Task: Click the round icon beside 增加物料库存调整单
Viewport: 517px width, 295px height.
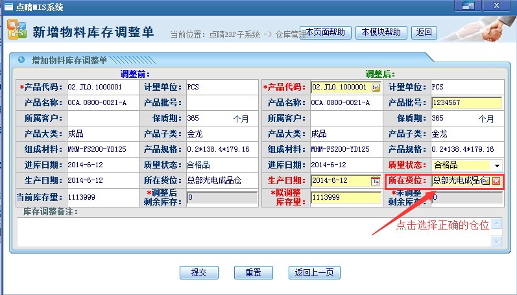Action: (x=21, y=60)
